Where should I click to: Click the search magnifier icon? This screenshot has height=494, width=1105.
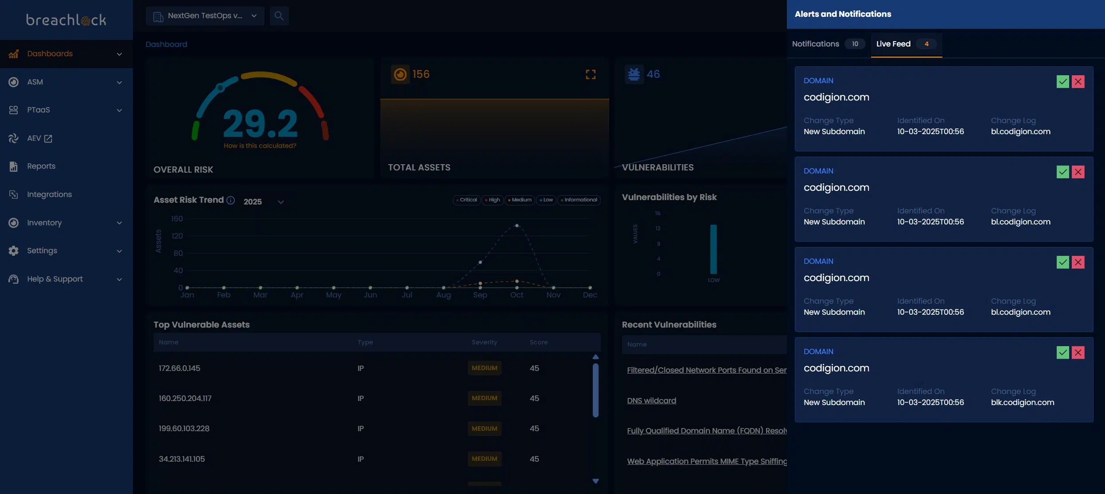click(x=279, y=16)
